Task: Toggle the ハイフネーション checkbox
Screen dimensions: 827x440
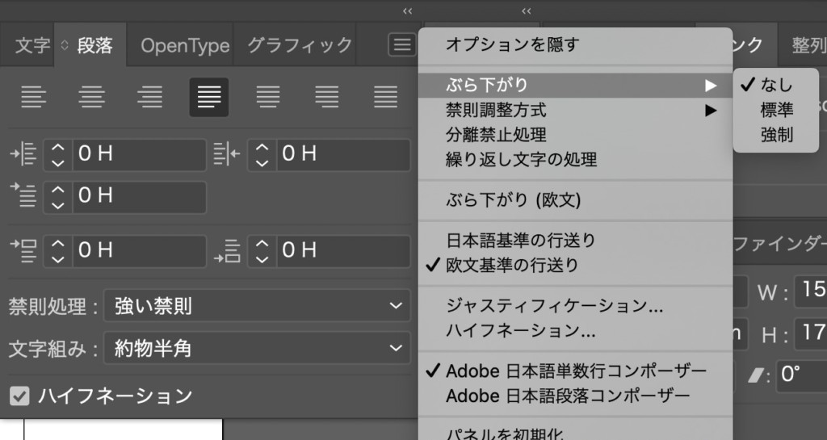Action: (21, 396)
